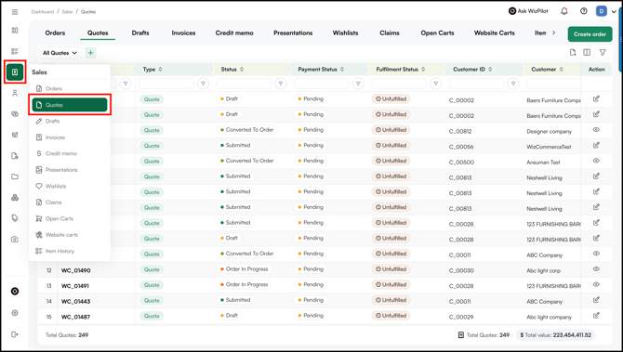
Task: Click the Customer ID filter icon
Action: pyautogui.click(x=513, y=84)
